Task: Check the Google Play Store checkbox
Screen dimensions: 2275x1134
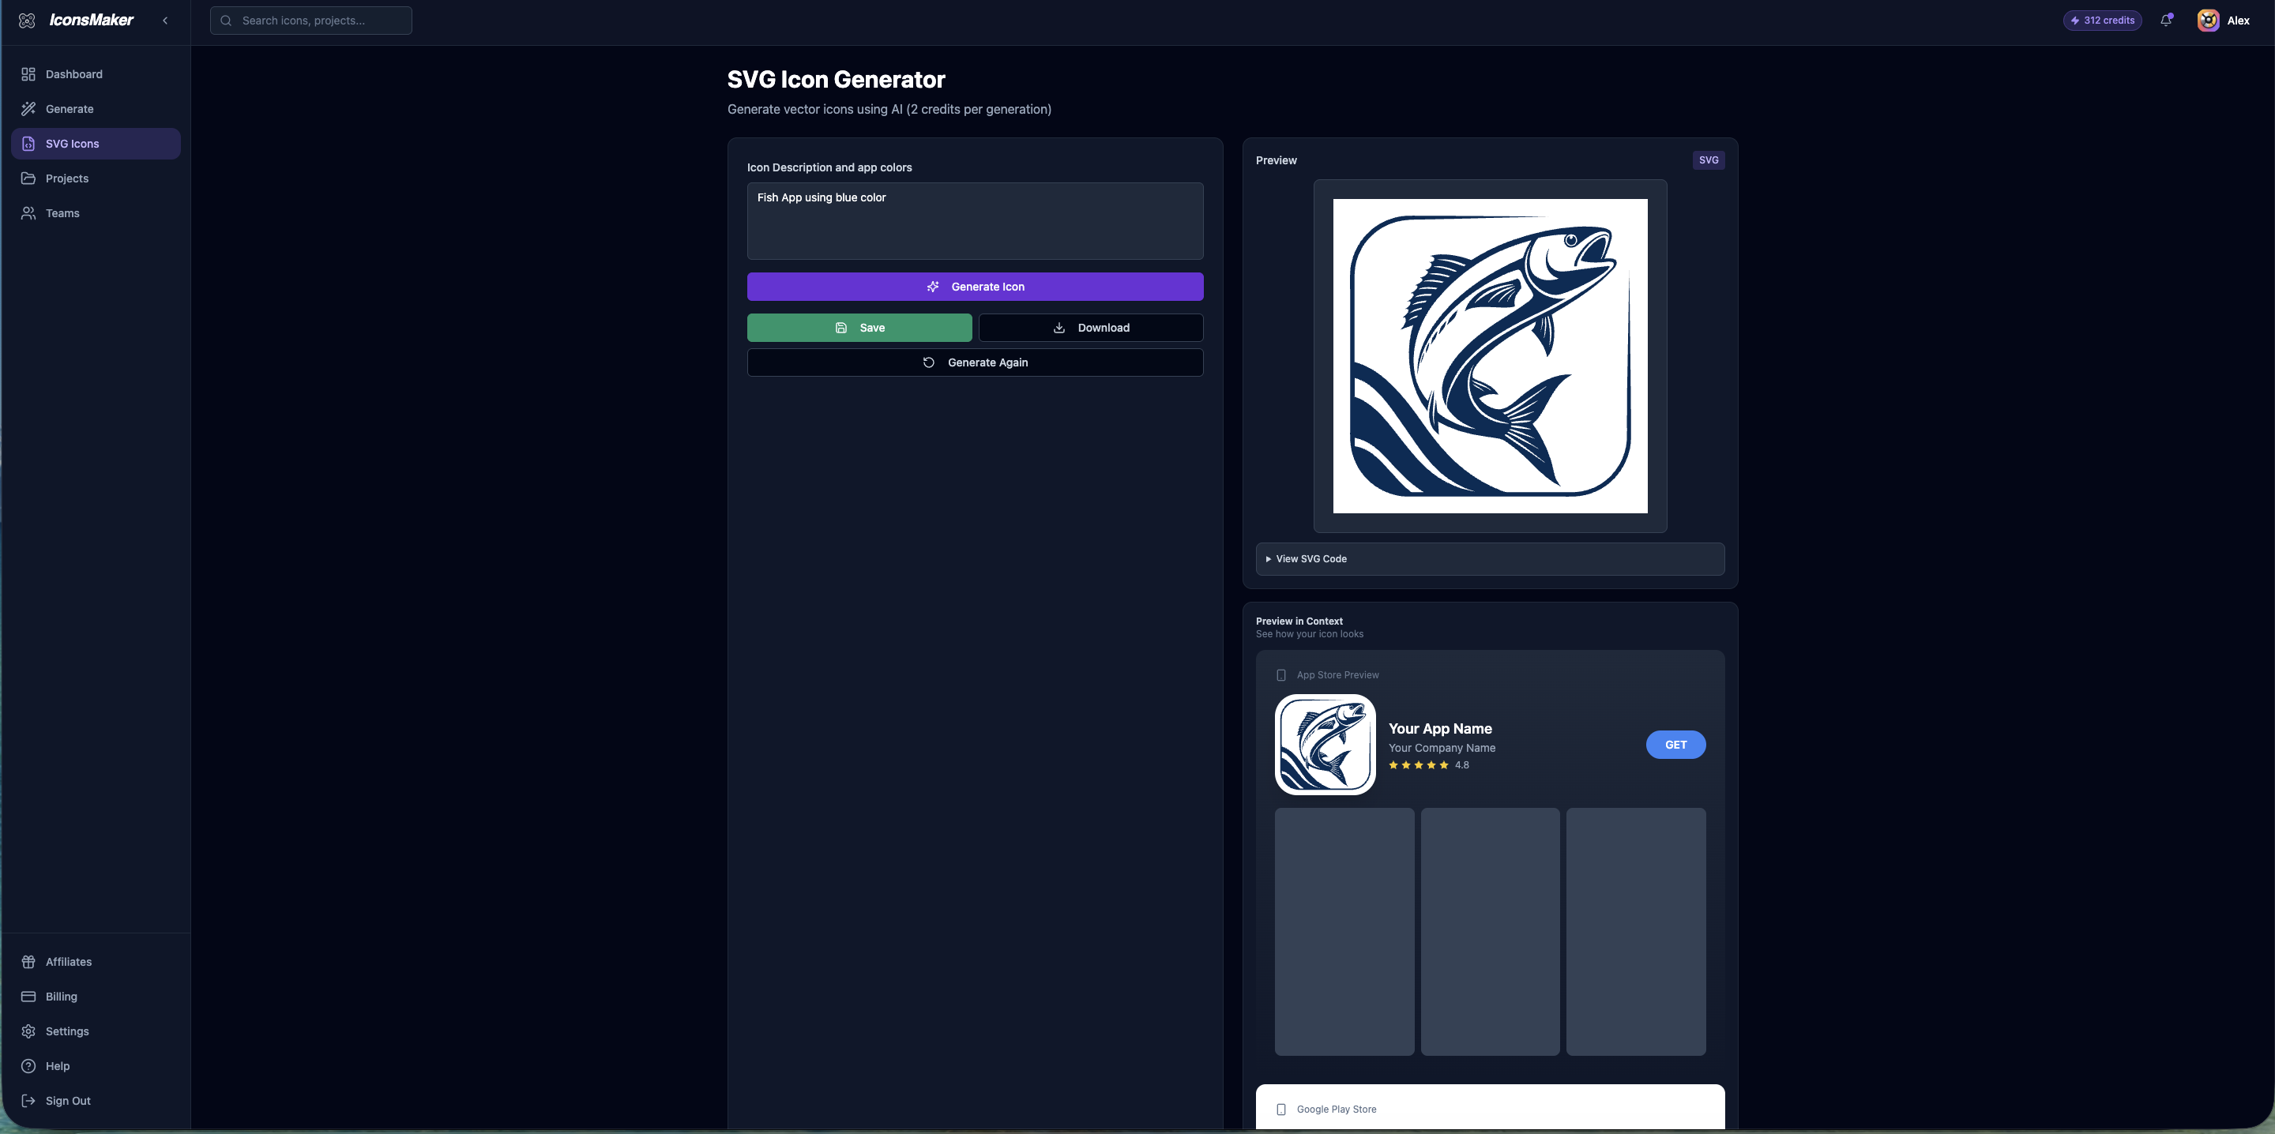Action: click(1281, 1109)
